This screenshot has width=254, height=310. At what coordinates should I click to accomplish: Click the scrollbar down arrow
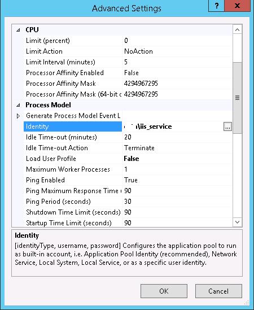point(237,222)
